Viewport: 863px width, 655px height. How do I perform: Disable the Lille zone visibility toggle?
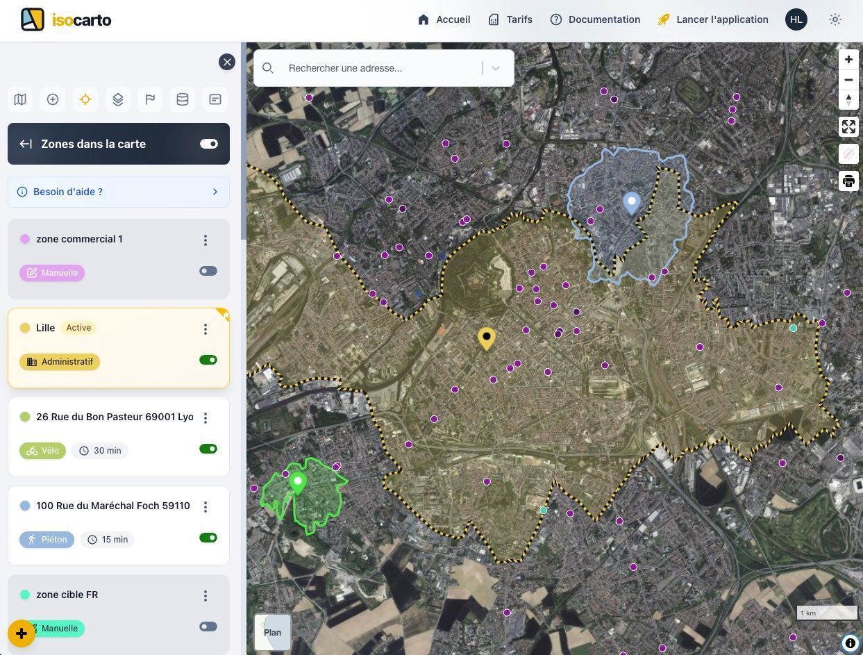pyautogui.click(x=208, y=360)
